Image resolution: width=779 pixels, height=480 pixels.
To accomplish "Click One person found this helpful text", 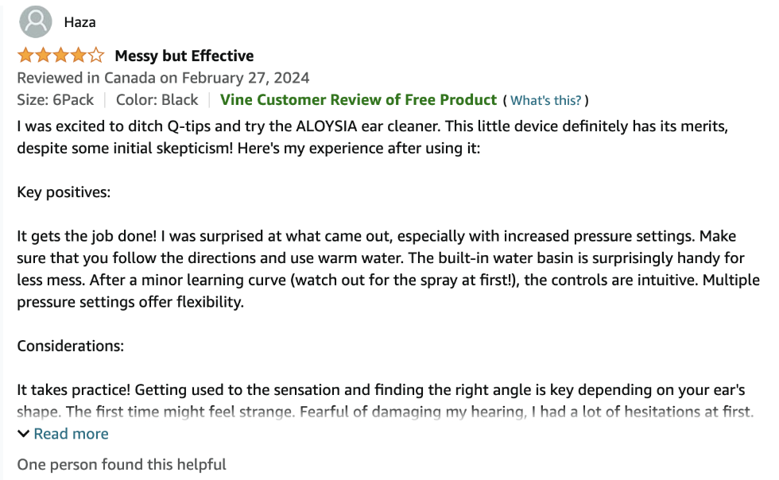I will 122,465.
